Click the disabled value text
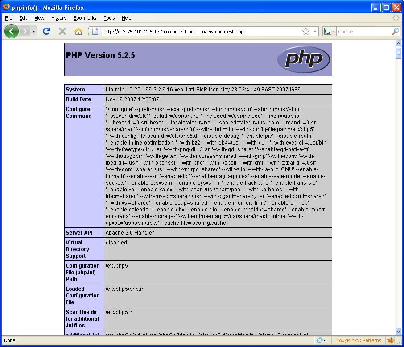 116,242
